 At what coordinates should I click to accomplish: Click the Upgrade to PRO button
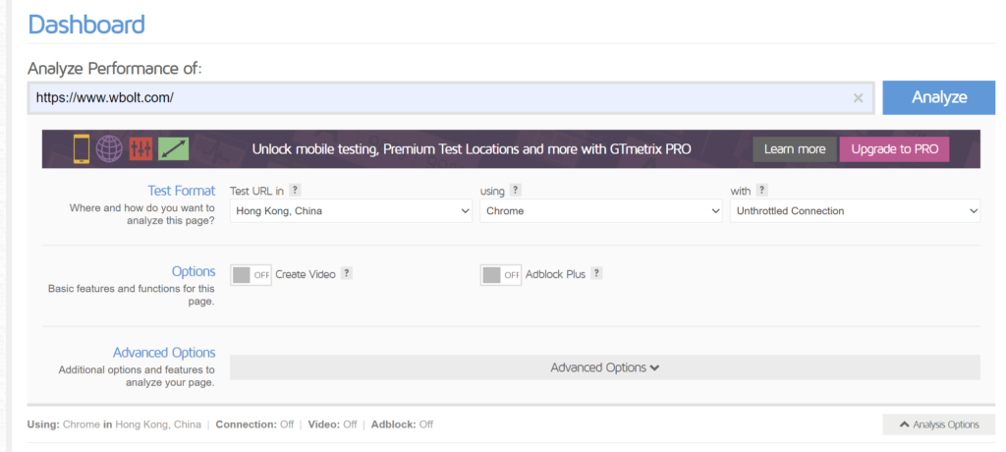[894, 149]
